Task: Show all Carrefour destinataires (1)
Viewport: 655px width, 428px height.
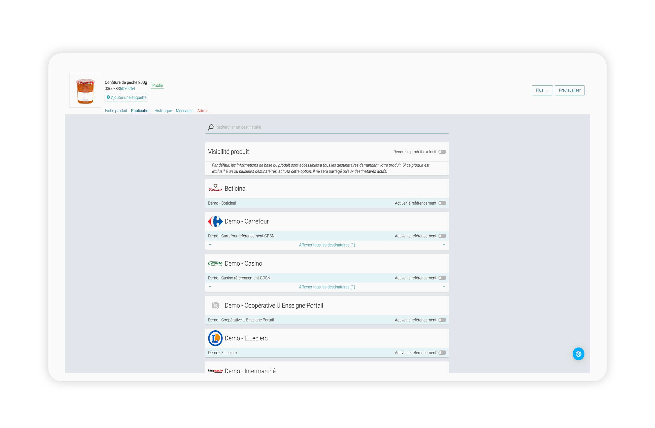Action: (x=327, y=245)
